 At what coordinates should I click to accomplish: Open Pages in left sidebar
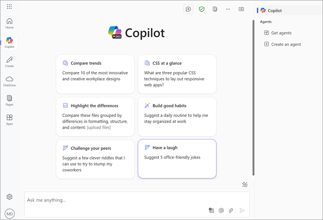(x=10, y=101)
